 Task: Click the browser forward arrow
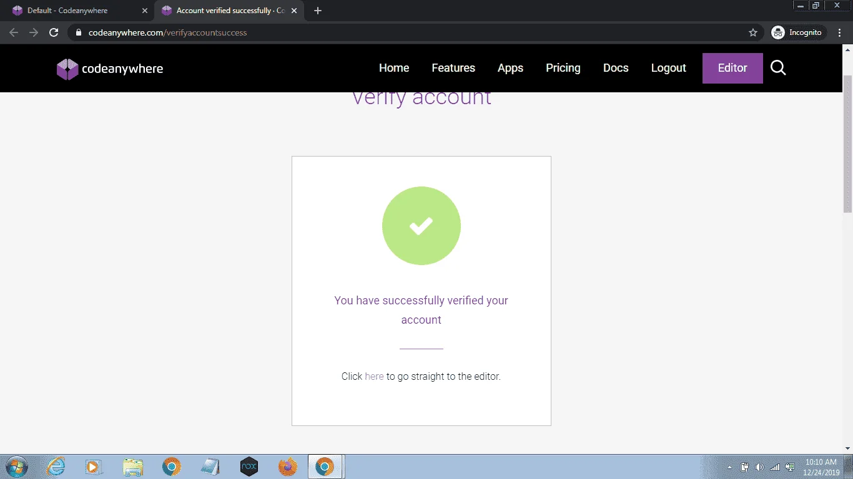(34, 32)
